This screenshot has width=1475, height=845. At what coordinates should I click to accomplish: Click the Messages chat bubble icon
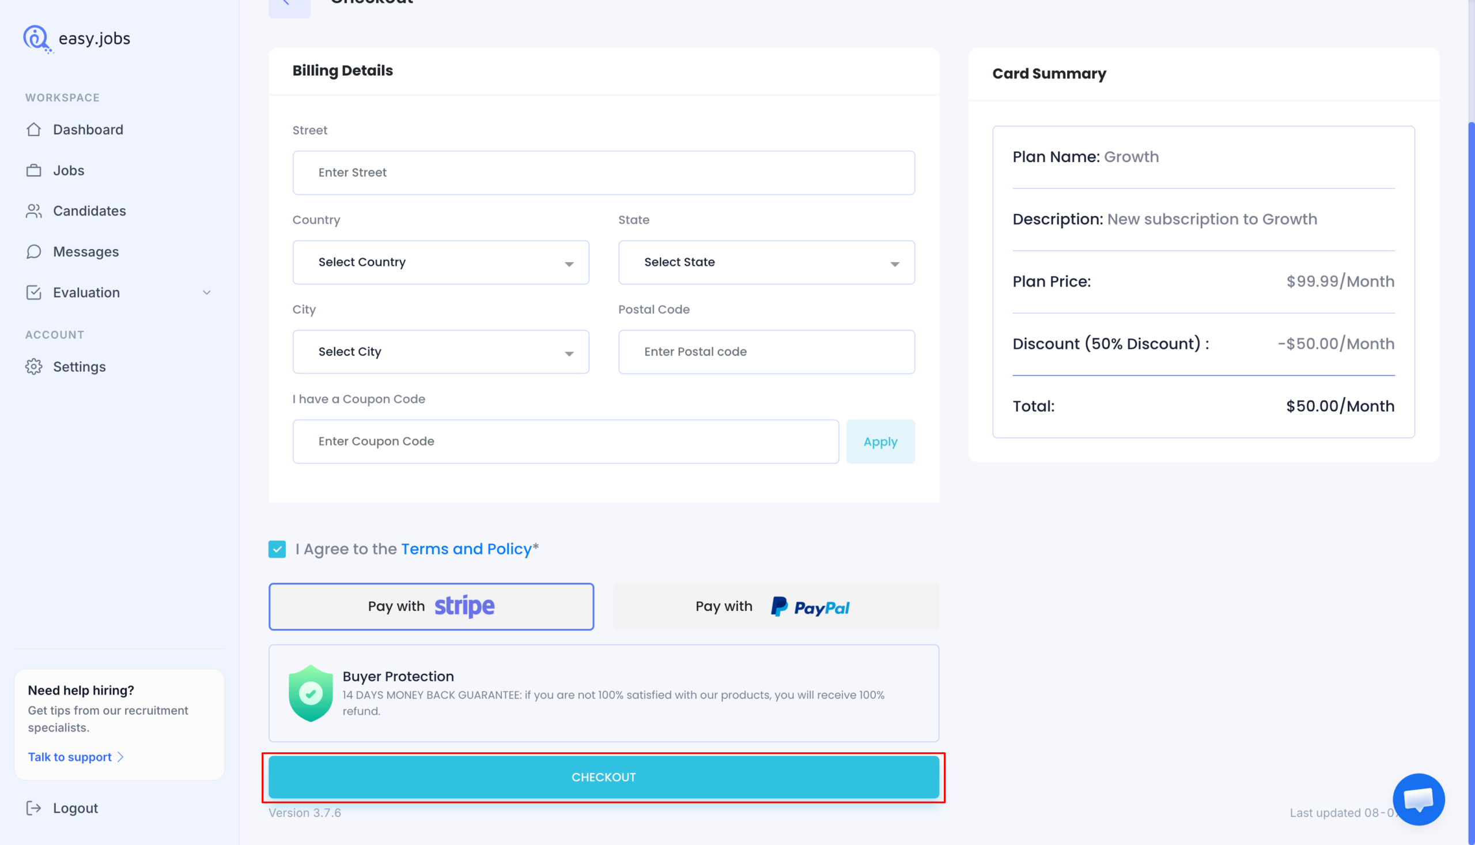click(x=33, y=251)
